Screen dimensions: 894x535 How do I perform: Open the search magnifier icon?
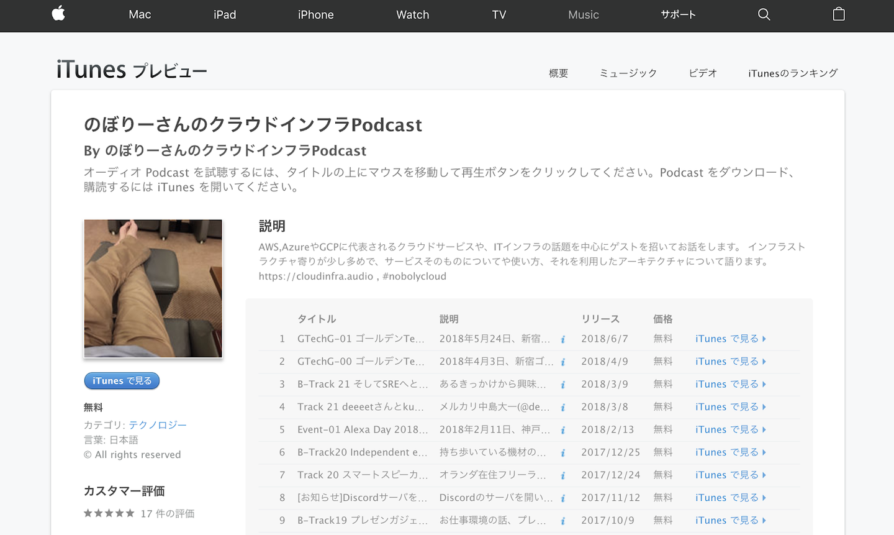pyautogui.click(x=764, y=14)
